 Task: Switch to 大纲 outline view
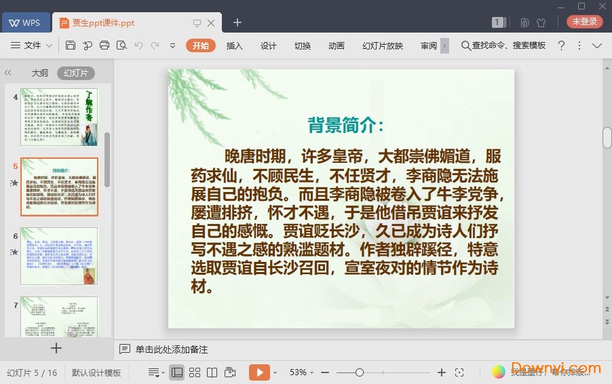click(x=39, y=73)
